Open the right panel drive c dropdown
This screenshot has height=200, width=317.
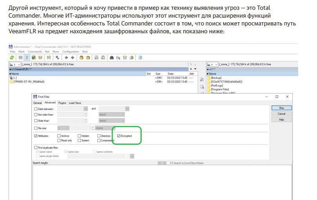(212, 64)
